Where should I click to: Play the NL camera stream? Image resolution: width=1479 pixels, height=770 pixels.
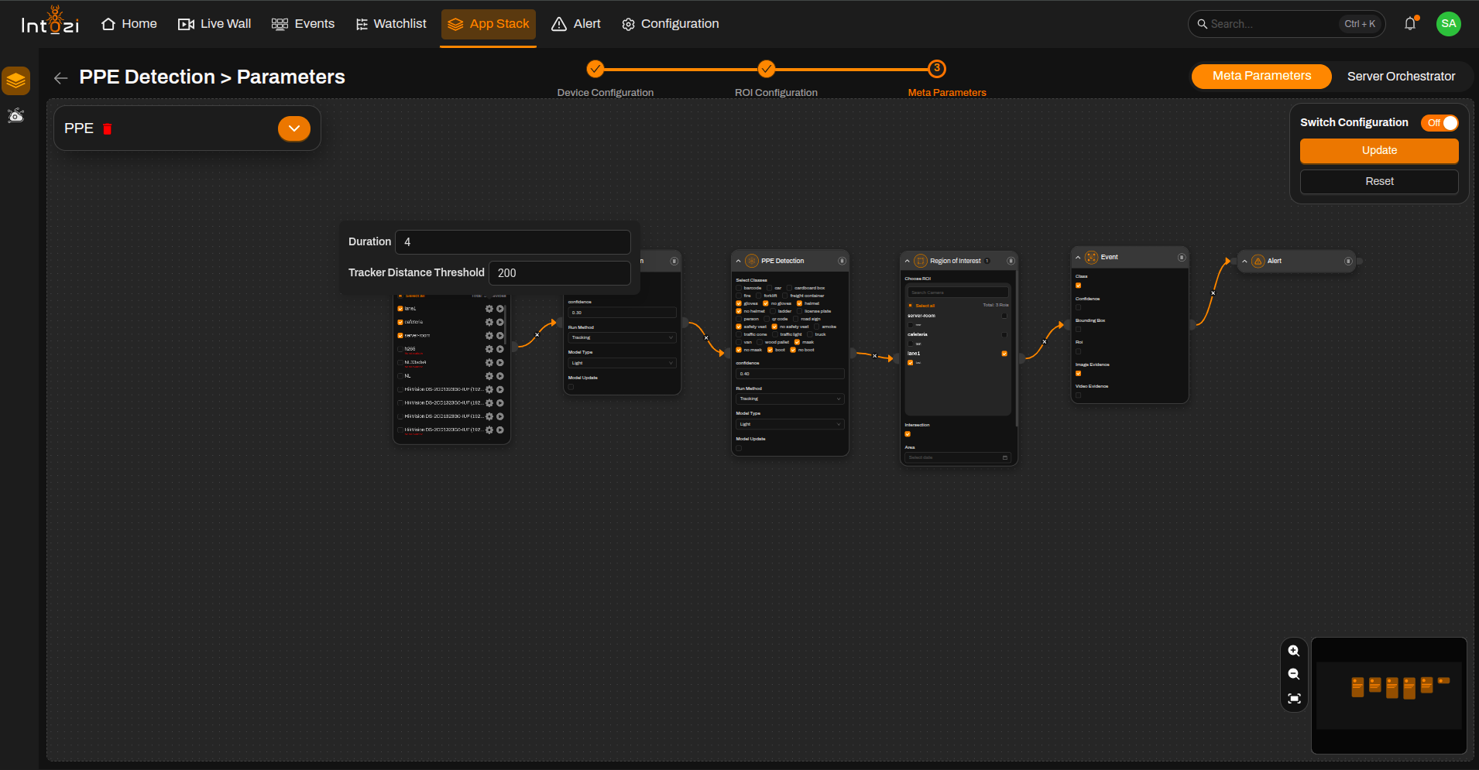[500, 376]
